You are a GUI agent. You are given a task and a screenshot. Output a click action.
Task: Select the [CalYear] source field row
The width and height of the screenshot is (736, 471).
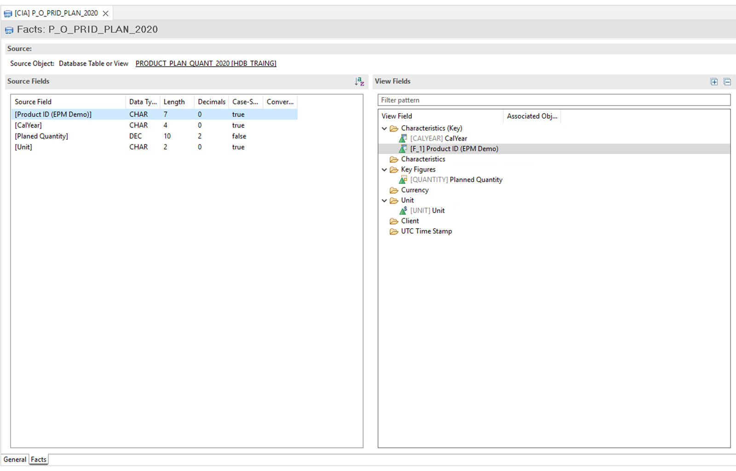click(x=155, y=125)
